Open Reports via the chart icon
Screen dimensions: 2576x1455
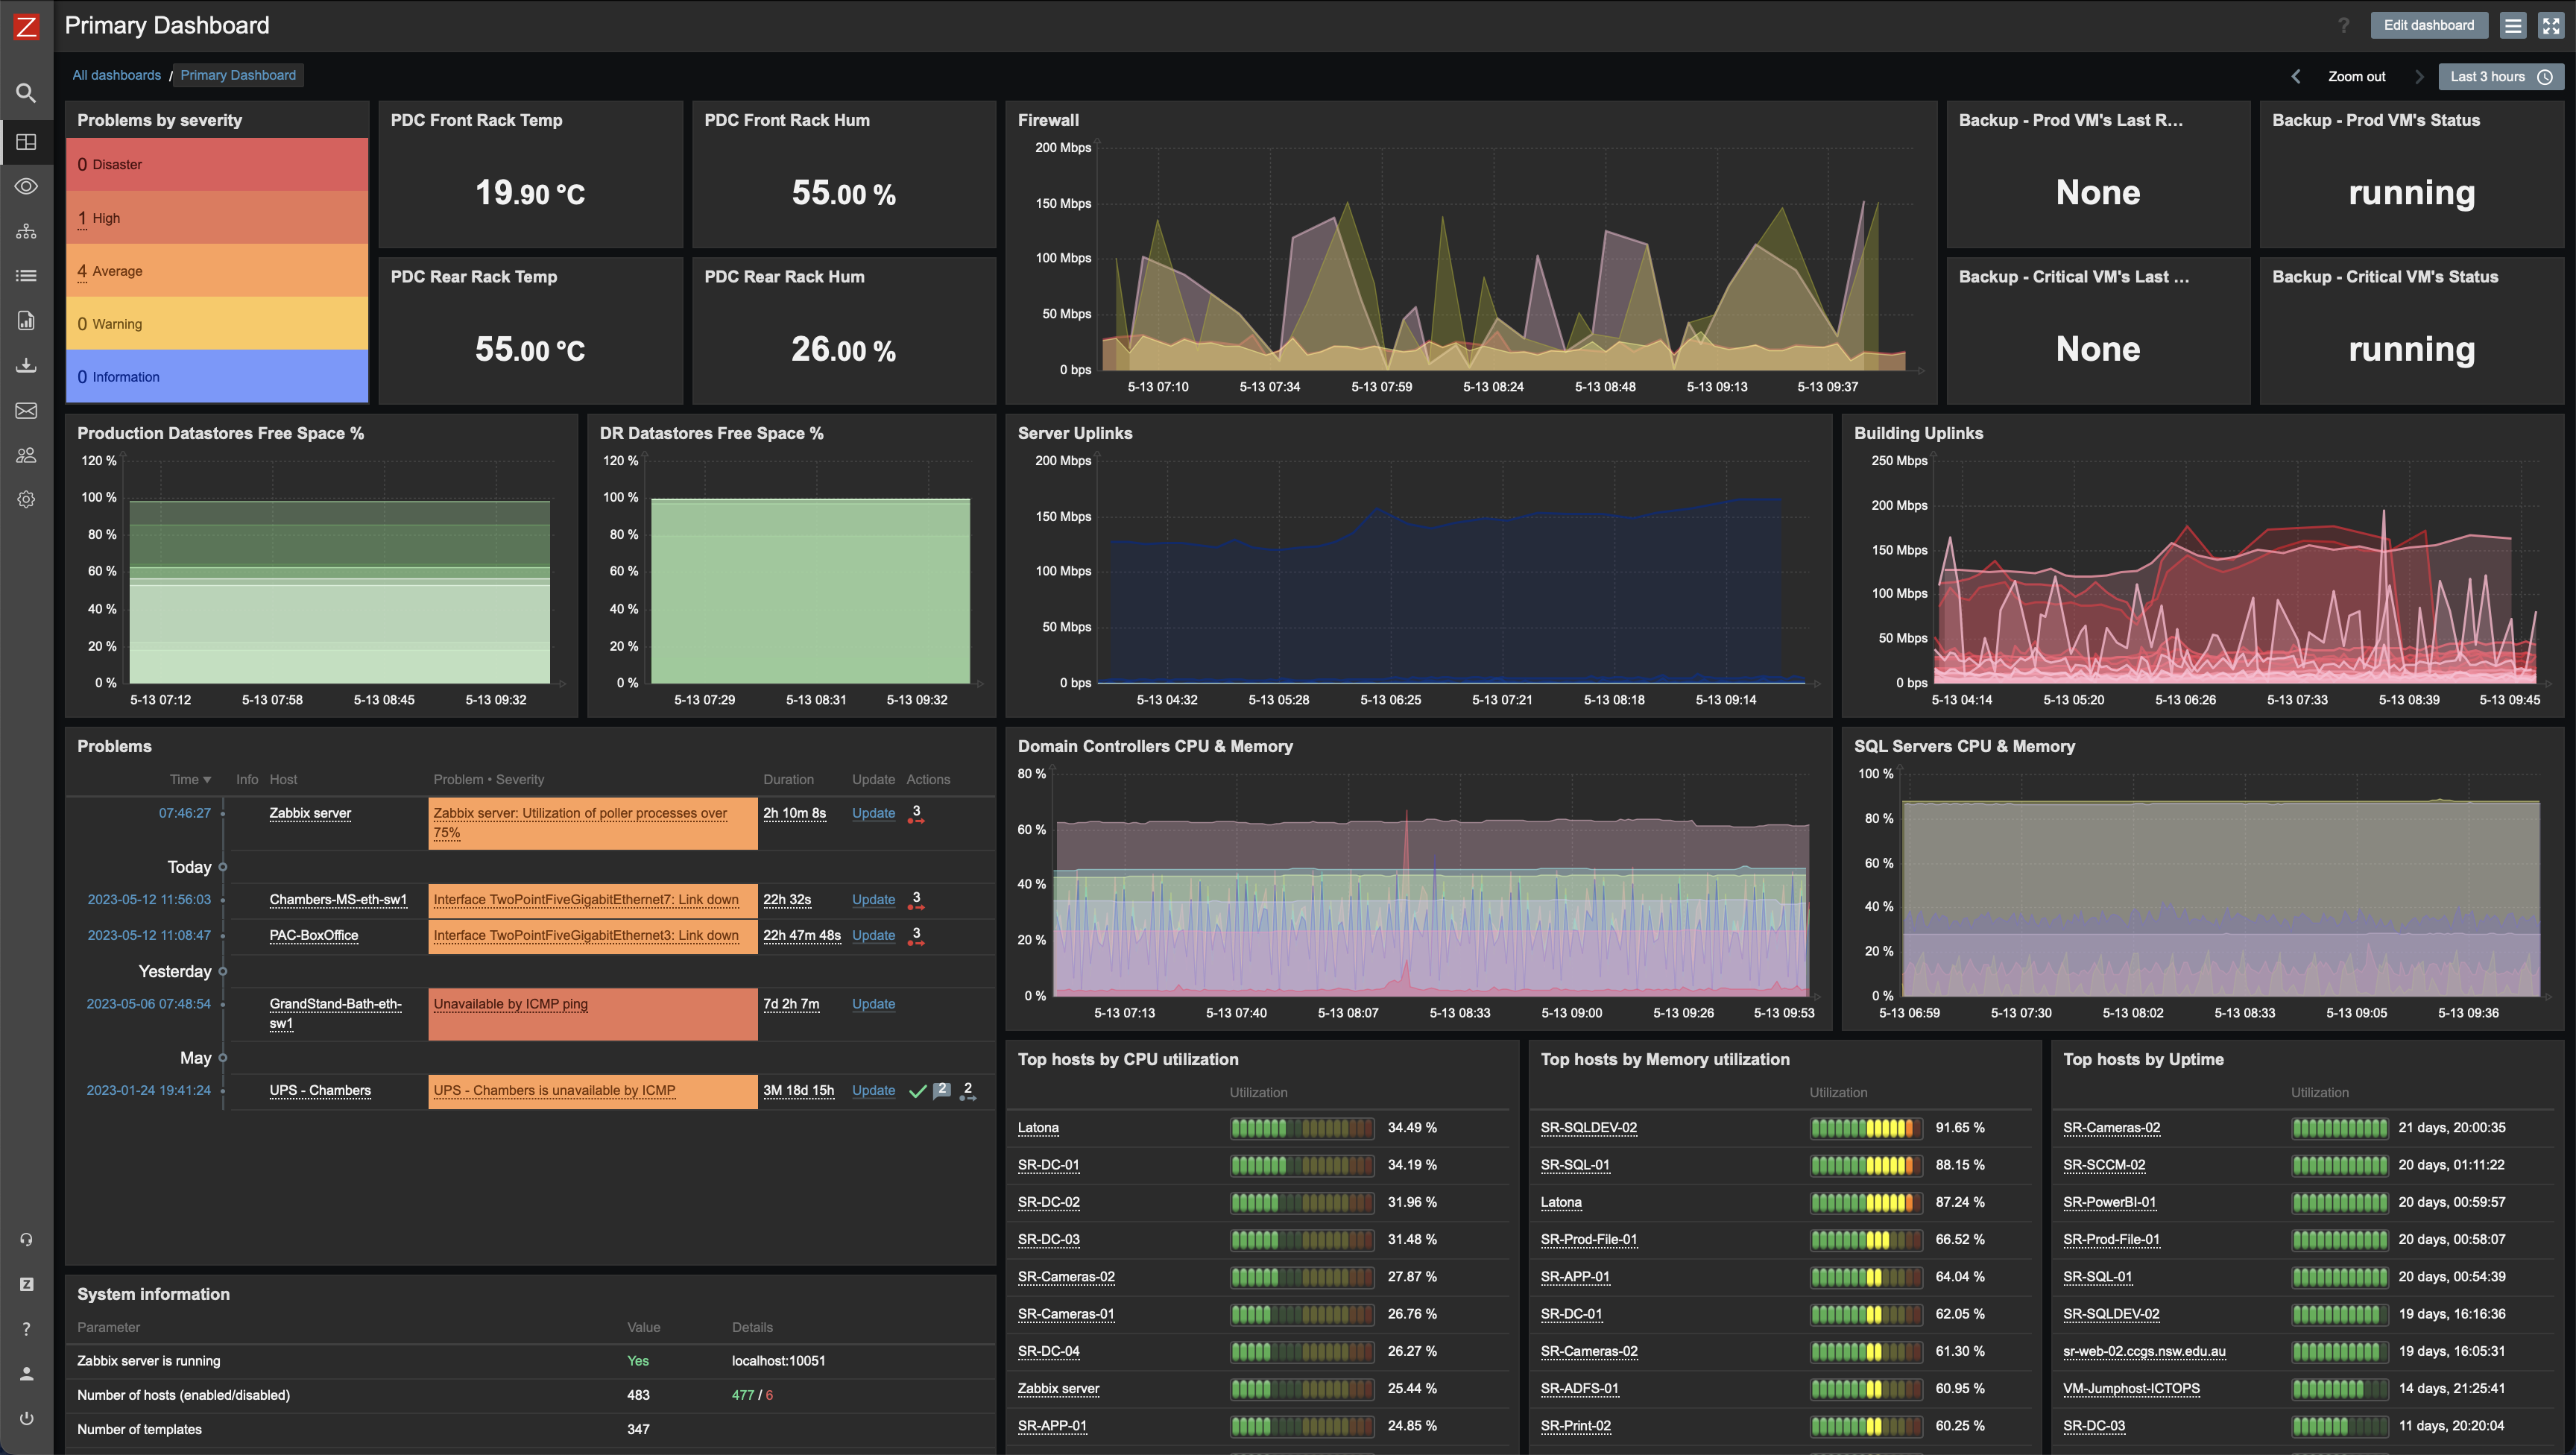click(27, 320)
